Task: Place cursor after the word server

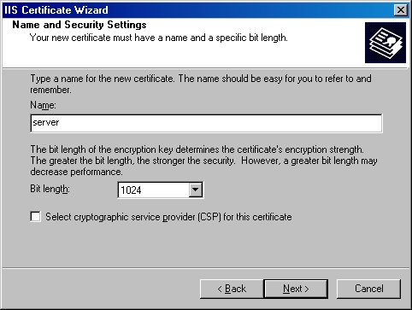Action: (60, 123)
